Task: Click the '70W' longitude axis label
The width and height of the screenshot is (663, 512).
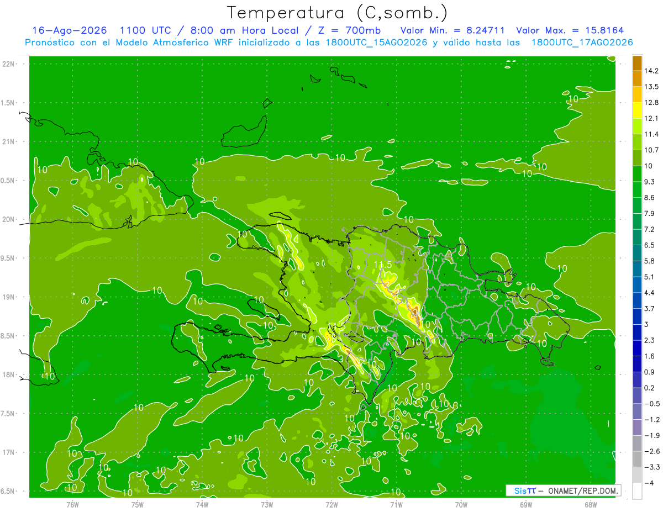Action: 461,504
